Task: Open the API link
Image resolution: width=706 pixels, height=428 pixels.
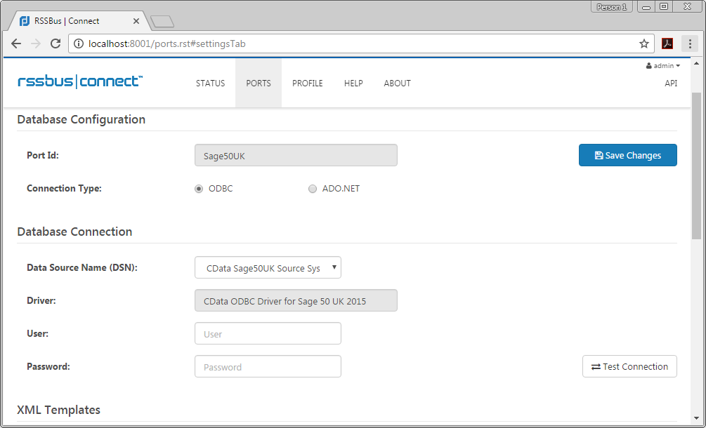Action: coord(671,83)
